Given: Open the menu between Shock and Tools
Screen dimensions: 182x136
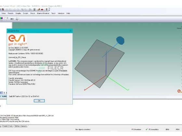Looking at the screenshot, I should [43, 13].
